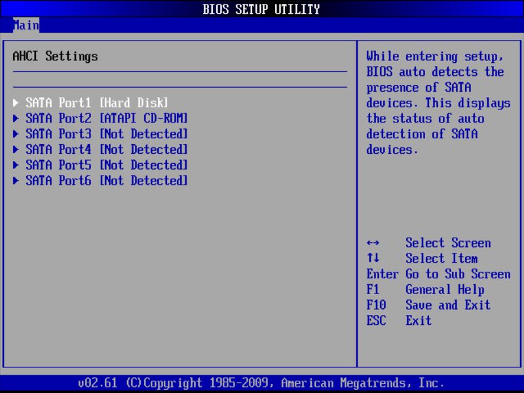Click the F1 key label

(373, 290)
